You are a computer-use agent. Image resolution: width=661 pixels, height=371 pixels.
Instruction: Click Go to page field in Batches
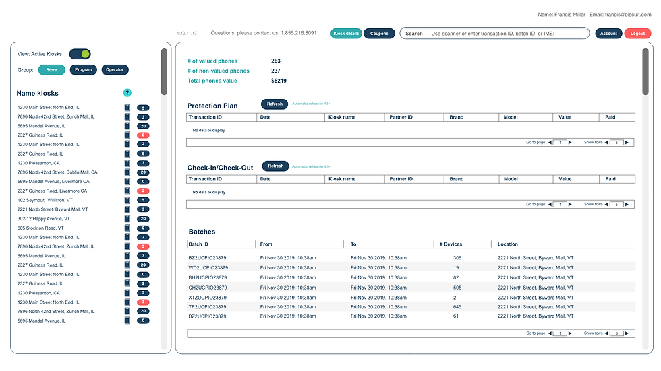(560, 333)
